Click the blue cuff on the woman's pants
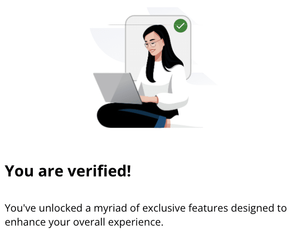This screenshot has height=241, width=293. click(161, 122)
